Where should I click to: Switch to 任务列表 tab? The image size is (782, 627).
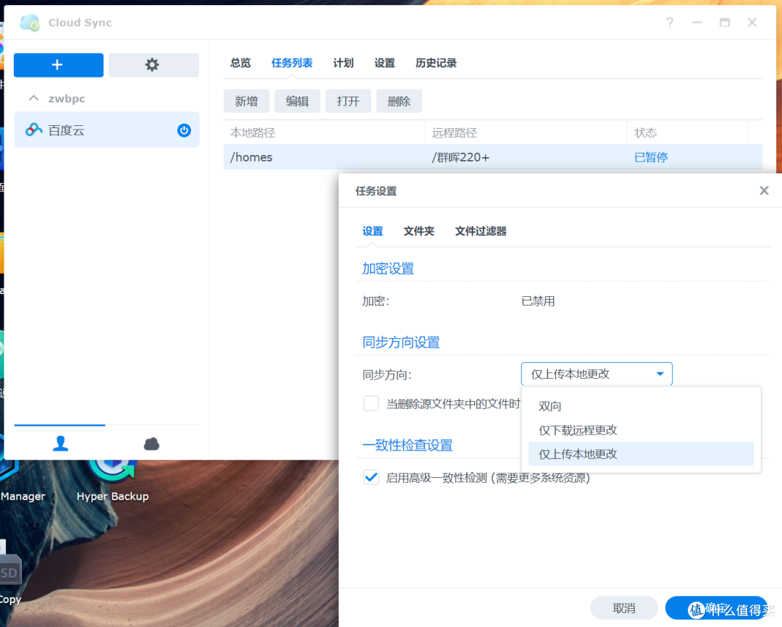292,63
